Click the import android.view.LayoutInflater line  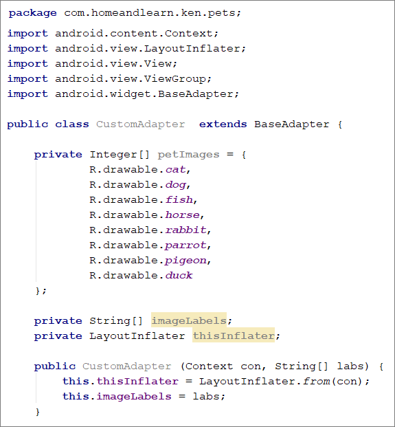[126, 49]
